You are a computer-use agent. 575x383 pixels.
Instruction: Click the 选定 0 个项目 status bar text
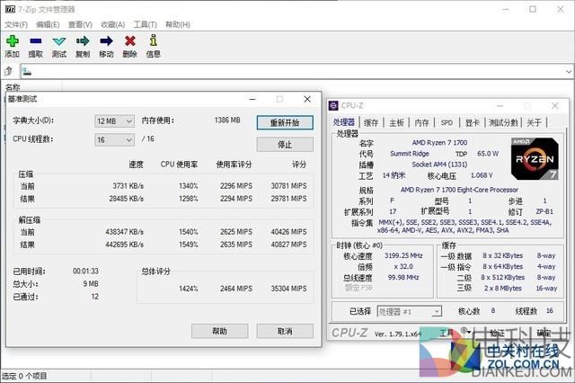tap(24, 376)
